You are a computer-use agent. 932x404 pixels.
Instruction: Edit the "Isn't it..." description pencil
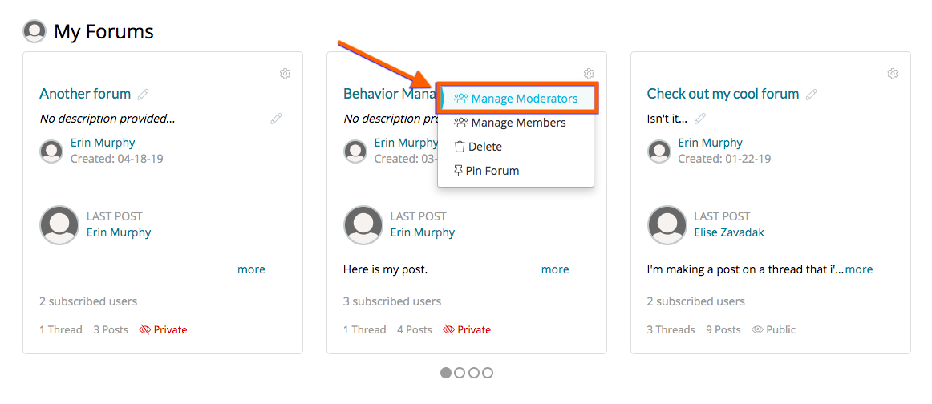click(x=700, y=119)
